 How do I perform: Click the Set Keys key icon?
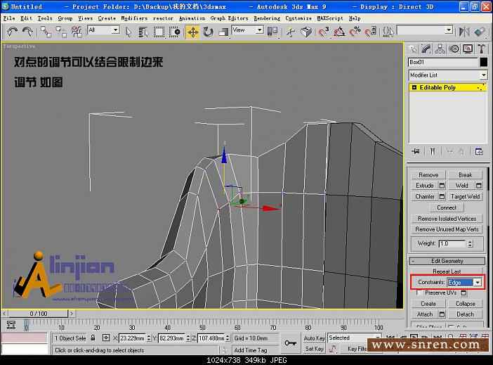290,342
